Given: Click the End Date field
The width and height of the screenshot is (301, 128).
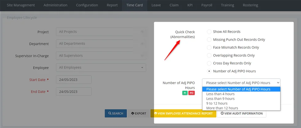Looking at the screenshot, I should coord(74,91).
